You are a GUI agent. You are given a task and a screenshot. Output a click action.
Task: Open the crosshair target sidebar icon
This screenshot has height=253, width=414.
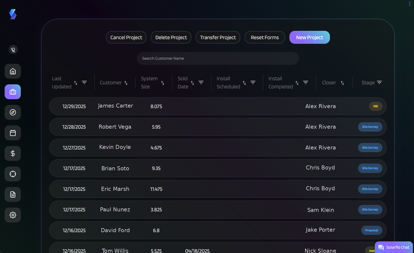13,174
